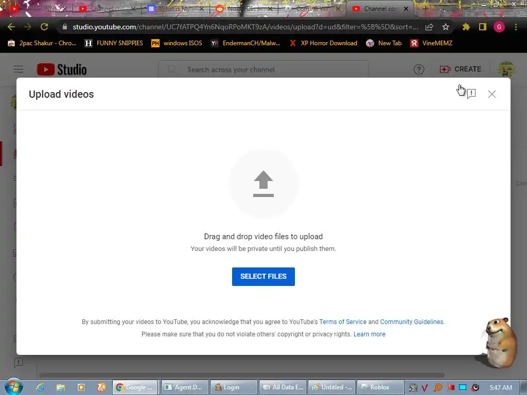Open a new browser tab
Screen dimensions: 527x395
(x=425, y=9)
